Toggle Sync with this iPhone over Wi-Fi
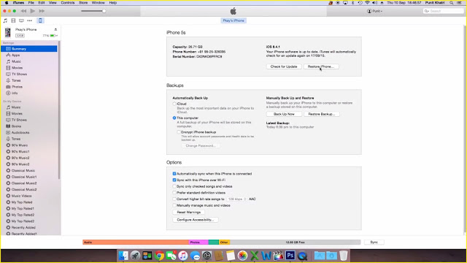This screenshot has width=467, height=263. point(174,180)
